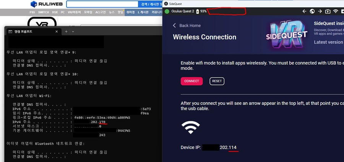
Task: Click the 무선 LAN 어댑터 Wi-Fi heading
Action: tap(29, 96)
